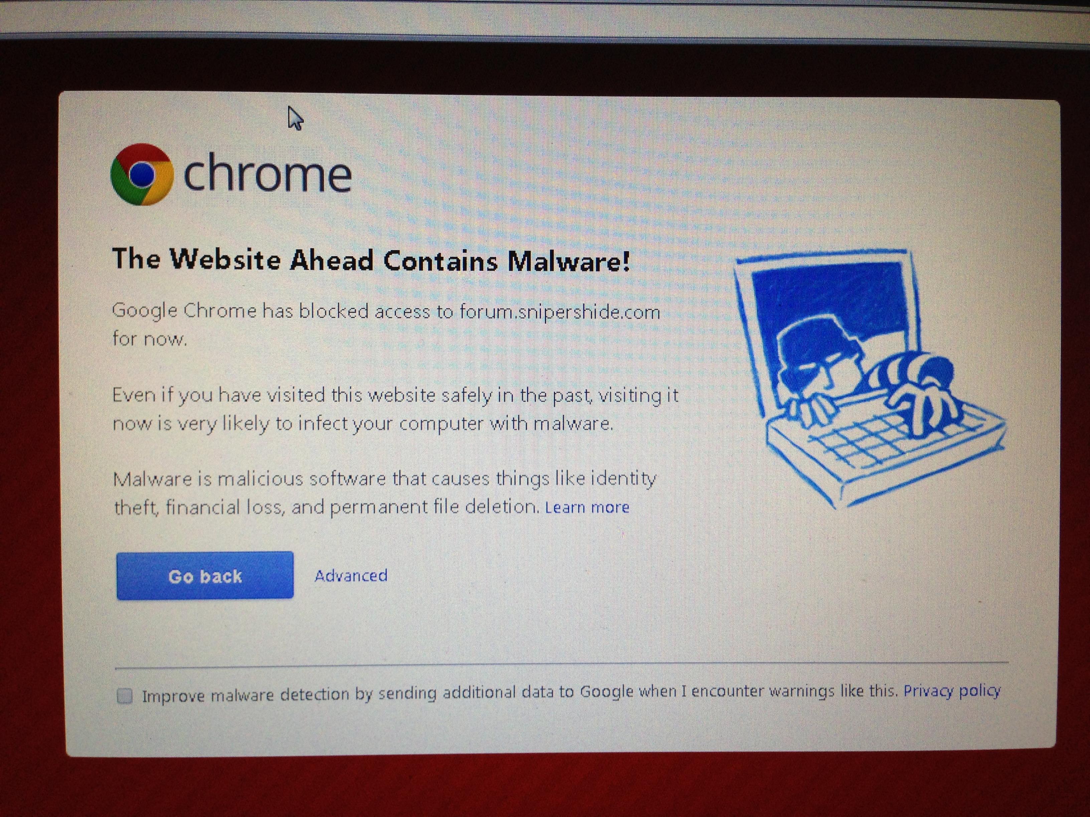Click the forum.snipershide.com domain text
The height and width of the screenshot is (817, 1090).
pos(560,312)
